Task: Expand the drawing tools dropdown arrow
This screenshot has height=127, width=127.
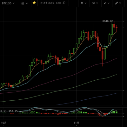Action: (120, 3)
